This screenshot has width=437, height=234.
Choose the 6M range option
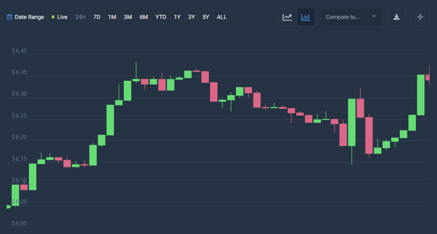[144, 17]
